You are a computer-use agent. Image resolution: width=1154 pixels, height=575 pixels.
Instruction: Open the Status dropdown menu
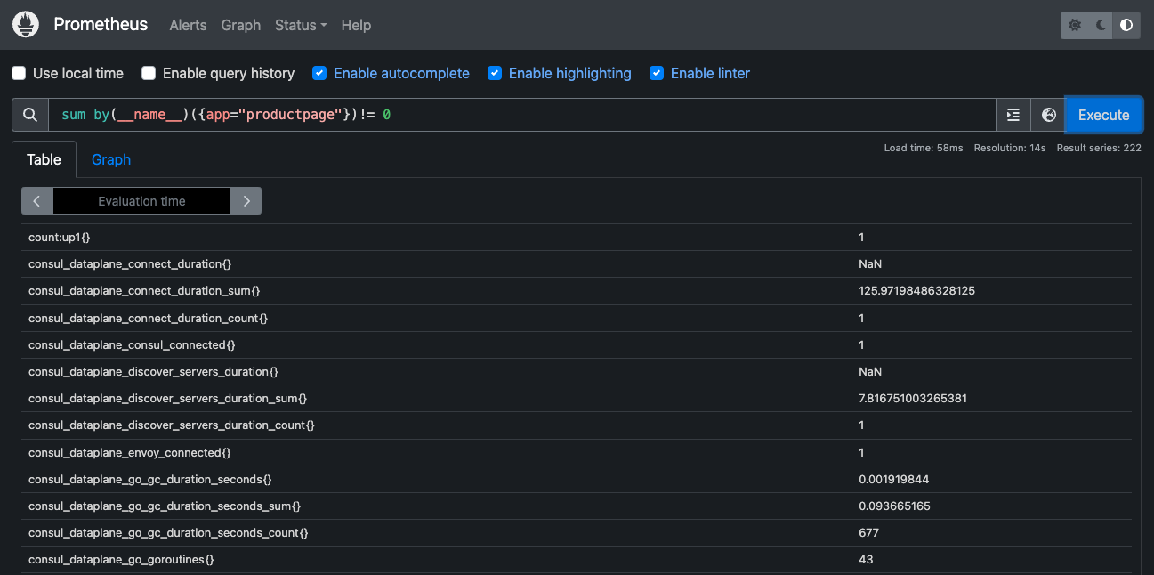[x=300, y=25]
